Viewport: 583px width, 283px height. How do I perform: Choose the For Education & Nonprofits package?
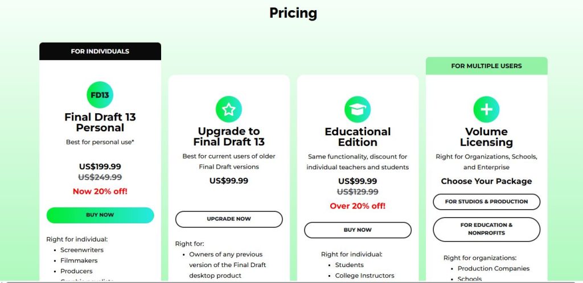[486, 229]
